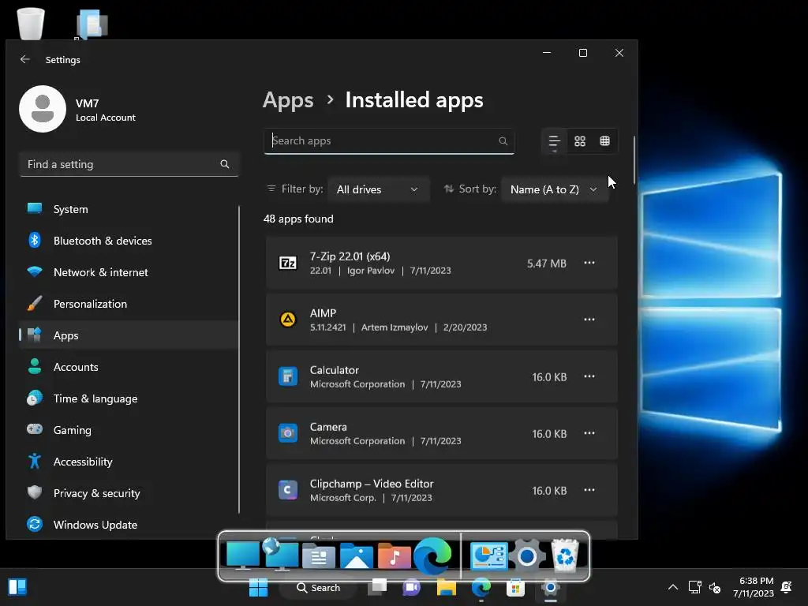Open Task View on the taskbar
This screenshot has width=808, height=606.
click(x=378, y=587)
